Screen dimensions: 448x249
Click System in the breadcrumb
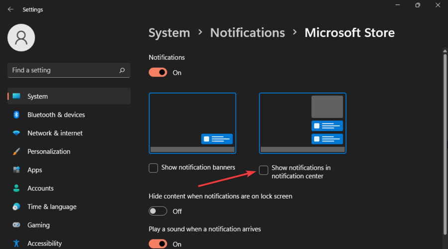(169, 33)
